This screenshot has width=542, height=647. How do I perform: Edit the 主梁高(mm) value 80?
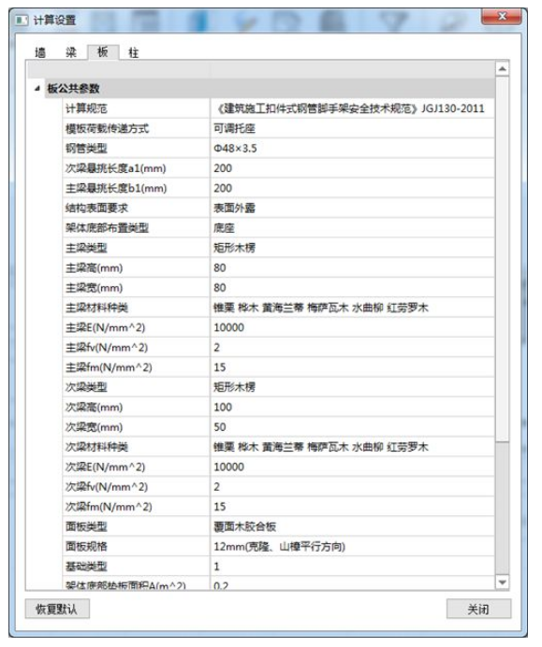point(352,267)
